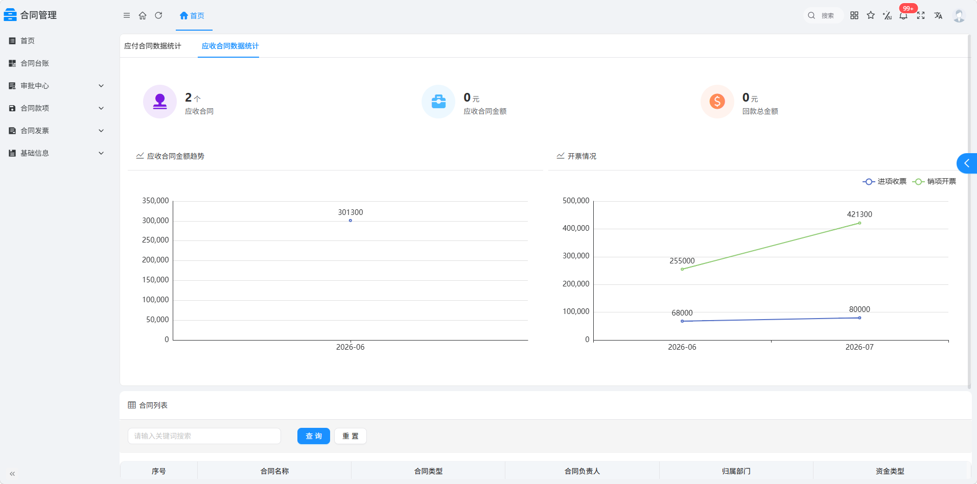
Task: Open the grid apps icon
Action: pyautogui.click(x=854, y=15)
